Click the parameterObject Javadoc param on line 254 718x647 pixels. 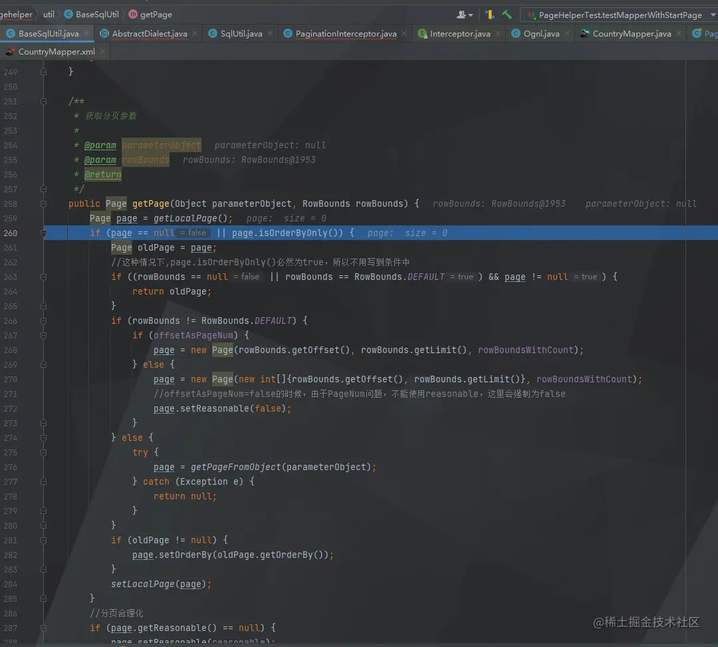[161, 145]
